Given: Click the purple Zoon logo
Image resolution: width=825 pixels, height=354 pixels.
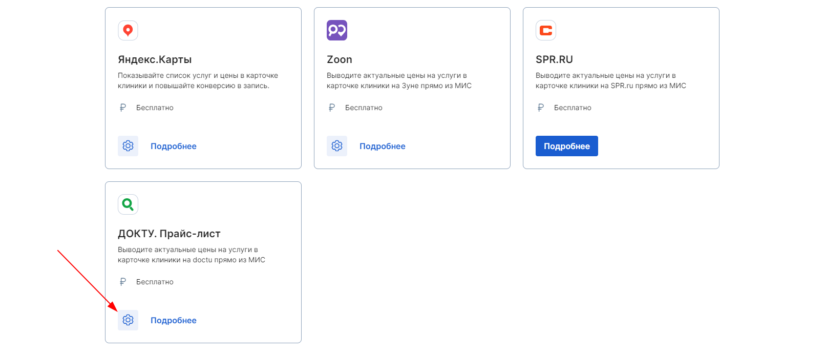Looking at the screenshot, I should point(337,30).
